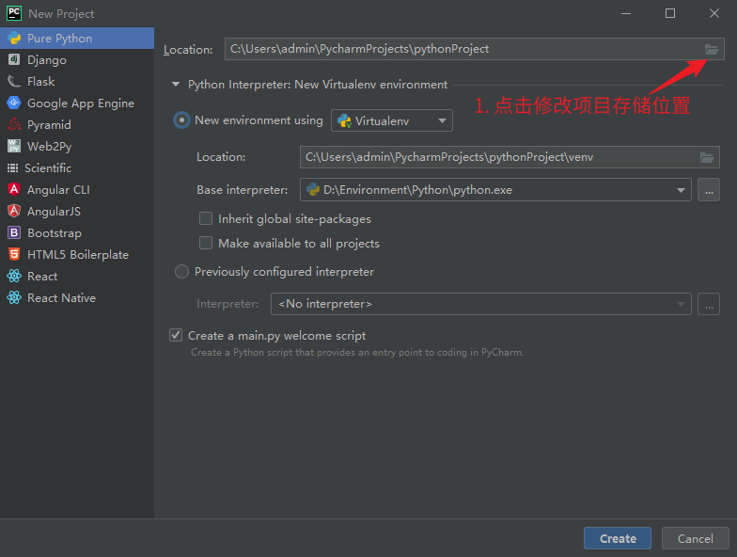Screen dimensions: 737x557
Task: Select Web2Py project type
Action: tap(49, 147)
